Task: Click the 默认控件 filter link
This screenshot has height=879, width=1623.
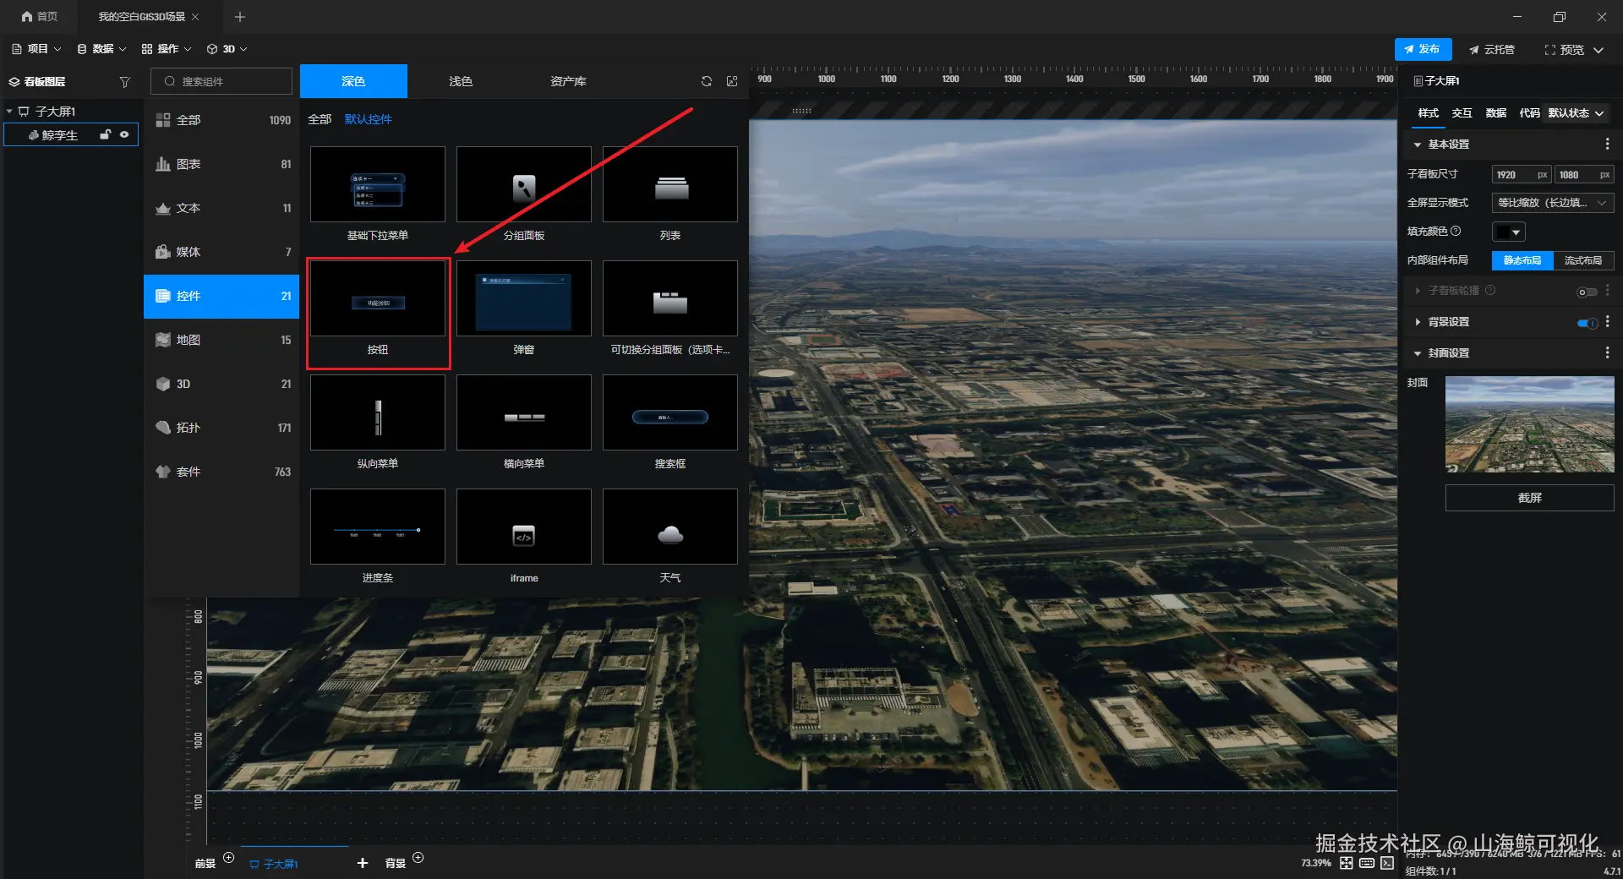Action: (x=369, y=119)
